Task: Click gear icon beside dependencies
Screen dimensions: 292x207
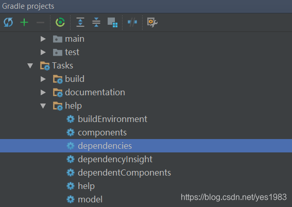Action: coord(71,146)
